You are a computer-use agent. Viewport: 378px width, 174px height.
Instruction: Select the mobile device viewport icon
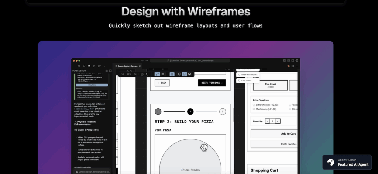179,74
